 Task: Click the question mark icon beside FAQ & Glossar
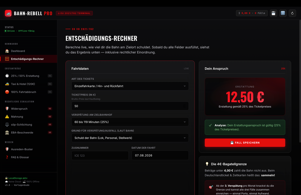coord(7,157)
